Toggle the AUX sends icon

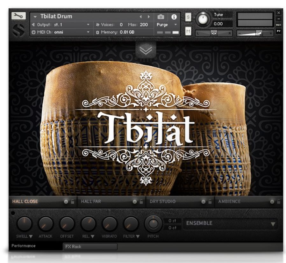pyautogui.click(x=279, y=25)
